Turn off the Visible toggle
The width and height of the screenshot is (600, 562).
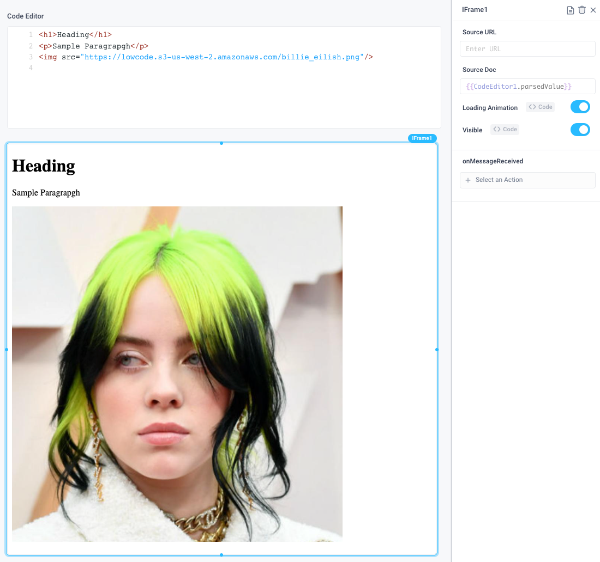coord(580,129)
